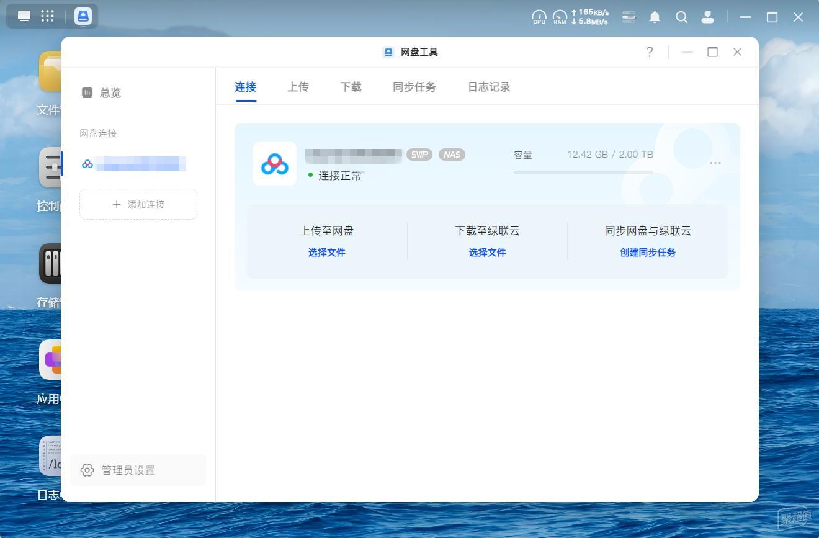Minimize the 网盘工具 window

[x=687, y=52]
